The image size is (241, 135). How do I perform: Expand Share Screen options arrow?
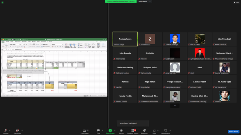point(115,130)
